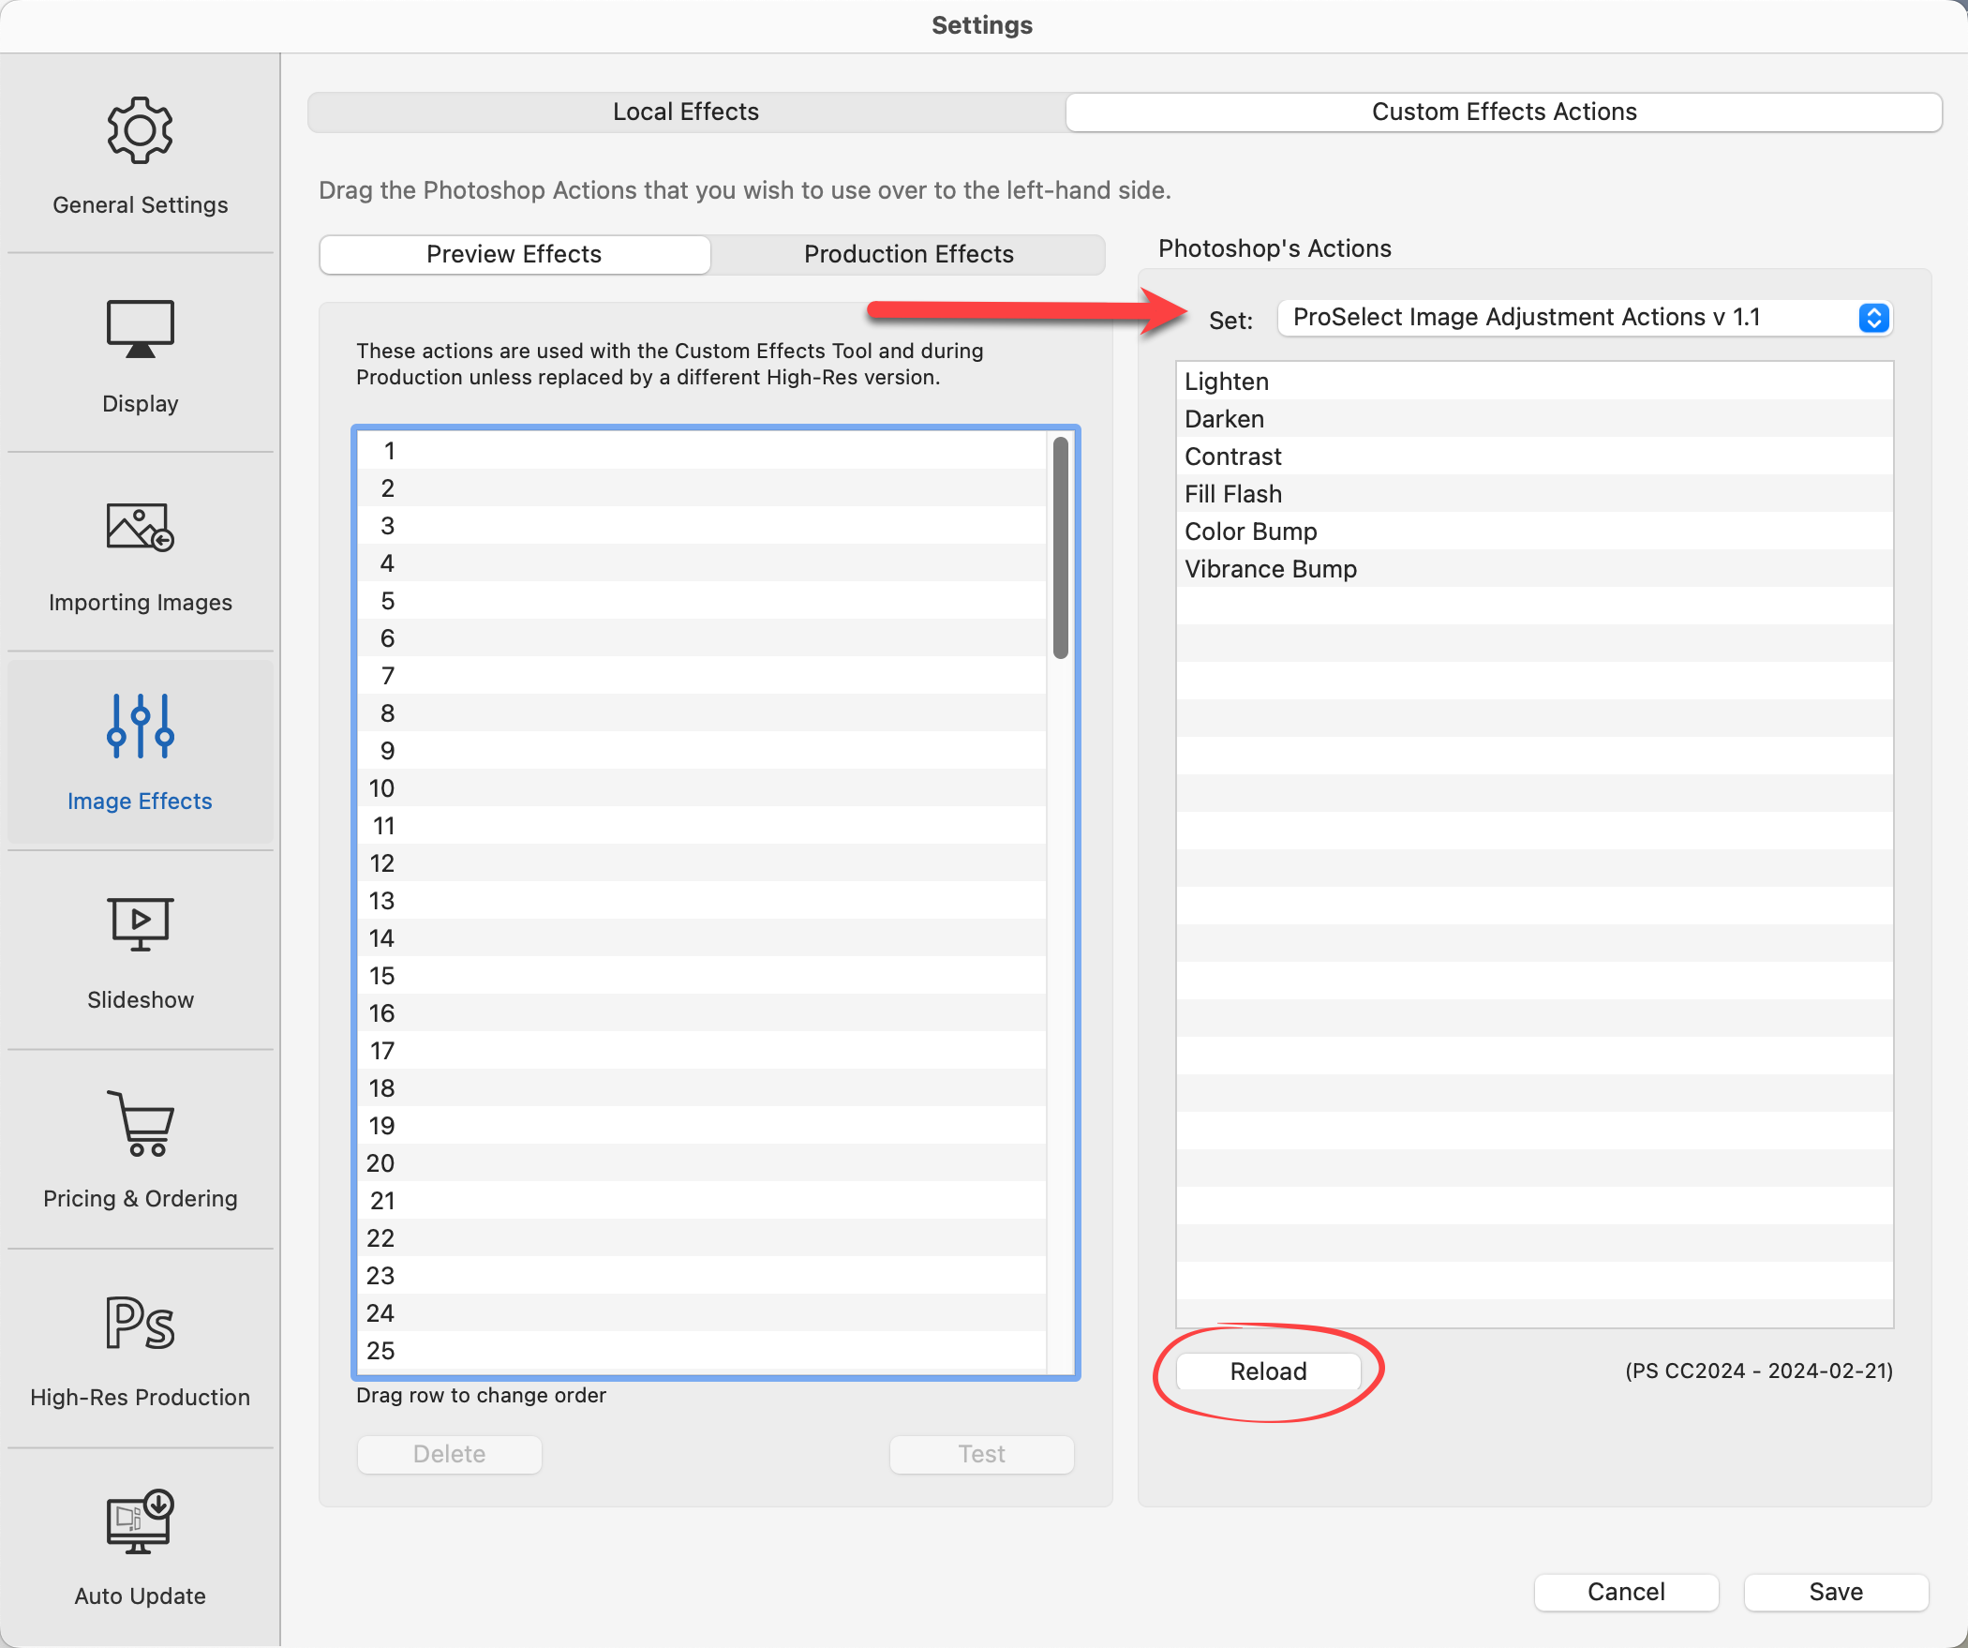Switch to Custom Effects Actions tab
Image resolution: width=1968 pixels, height=1648 pixels.
[1503, 112]
